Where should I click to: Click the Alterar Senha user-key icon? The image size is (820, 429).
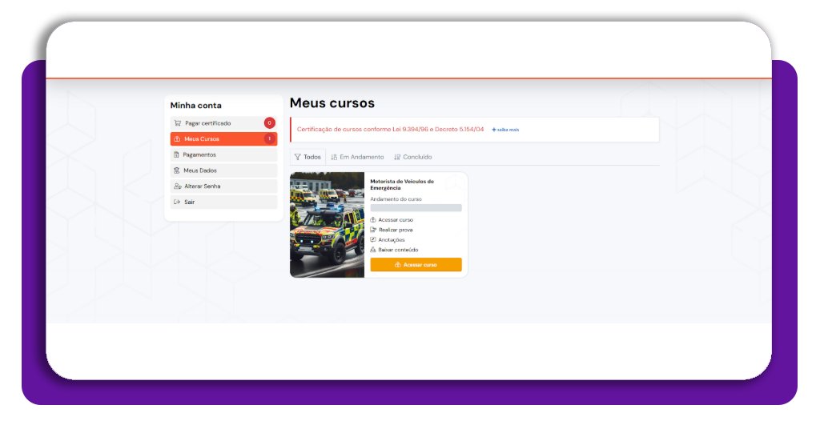(177, 186)
